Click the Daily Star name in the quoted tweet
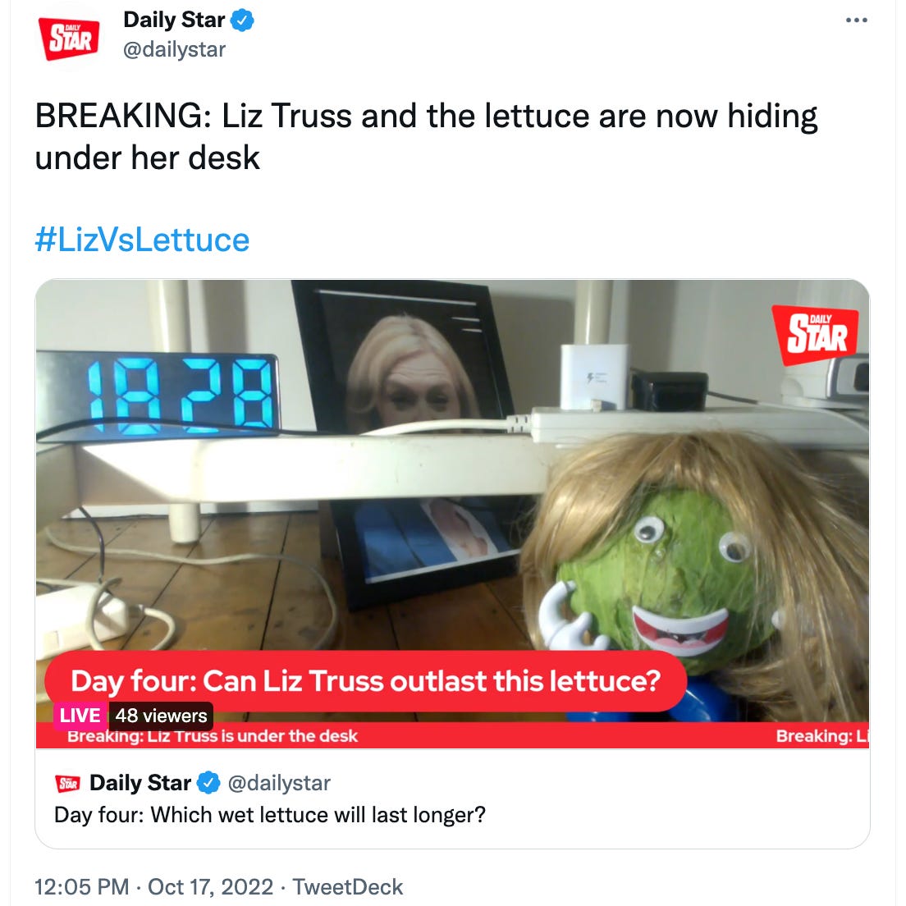 click(x=140, y=783)
